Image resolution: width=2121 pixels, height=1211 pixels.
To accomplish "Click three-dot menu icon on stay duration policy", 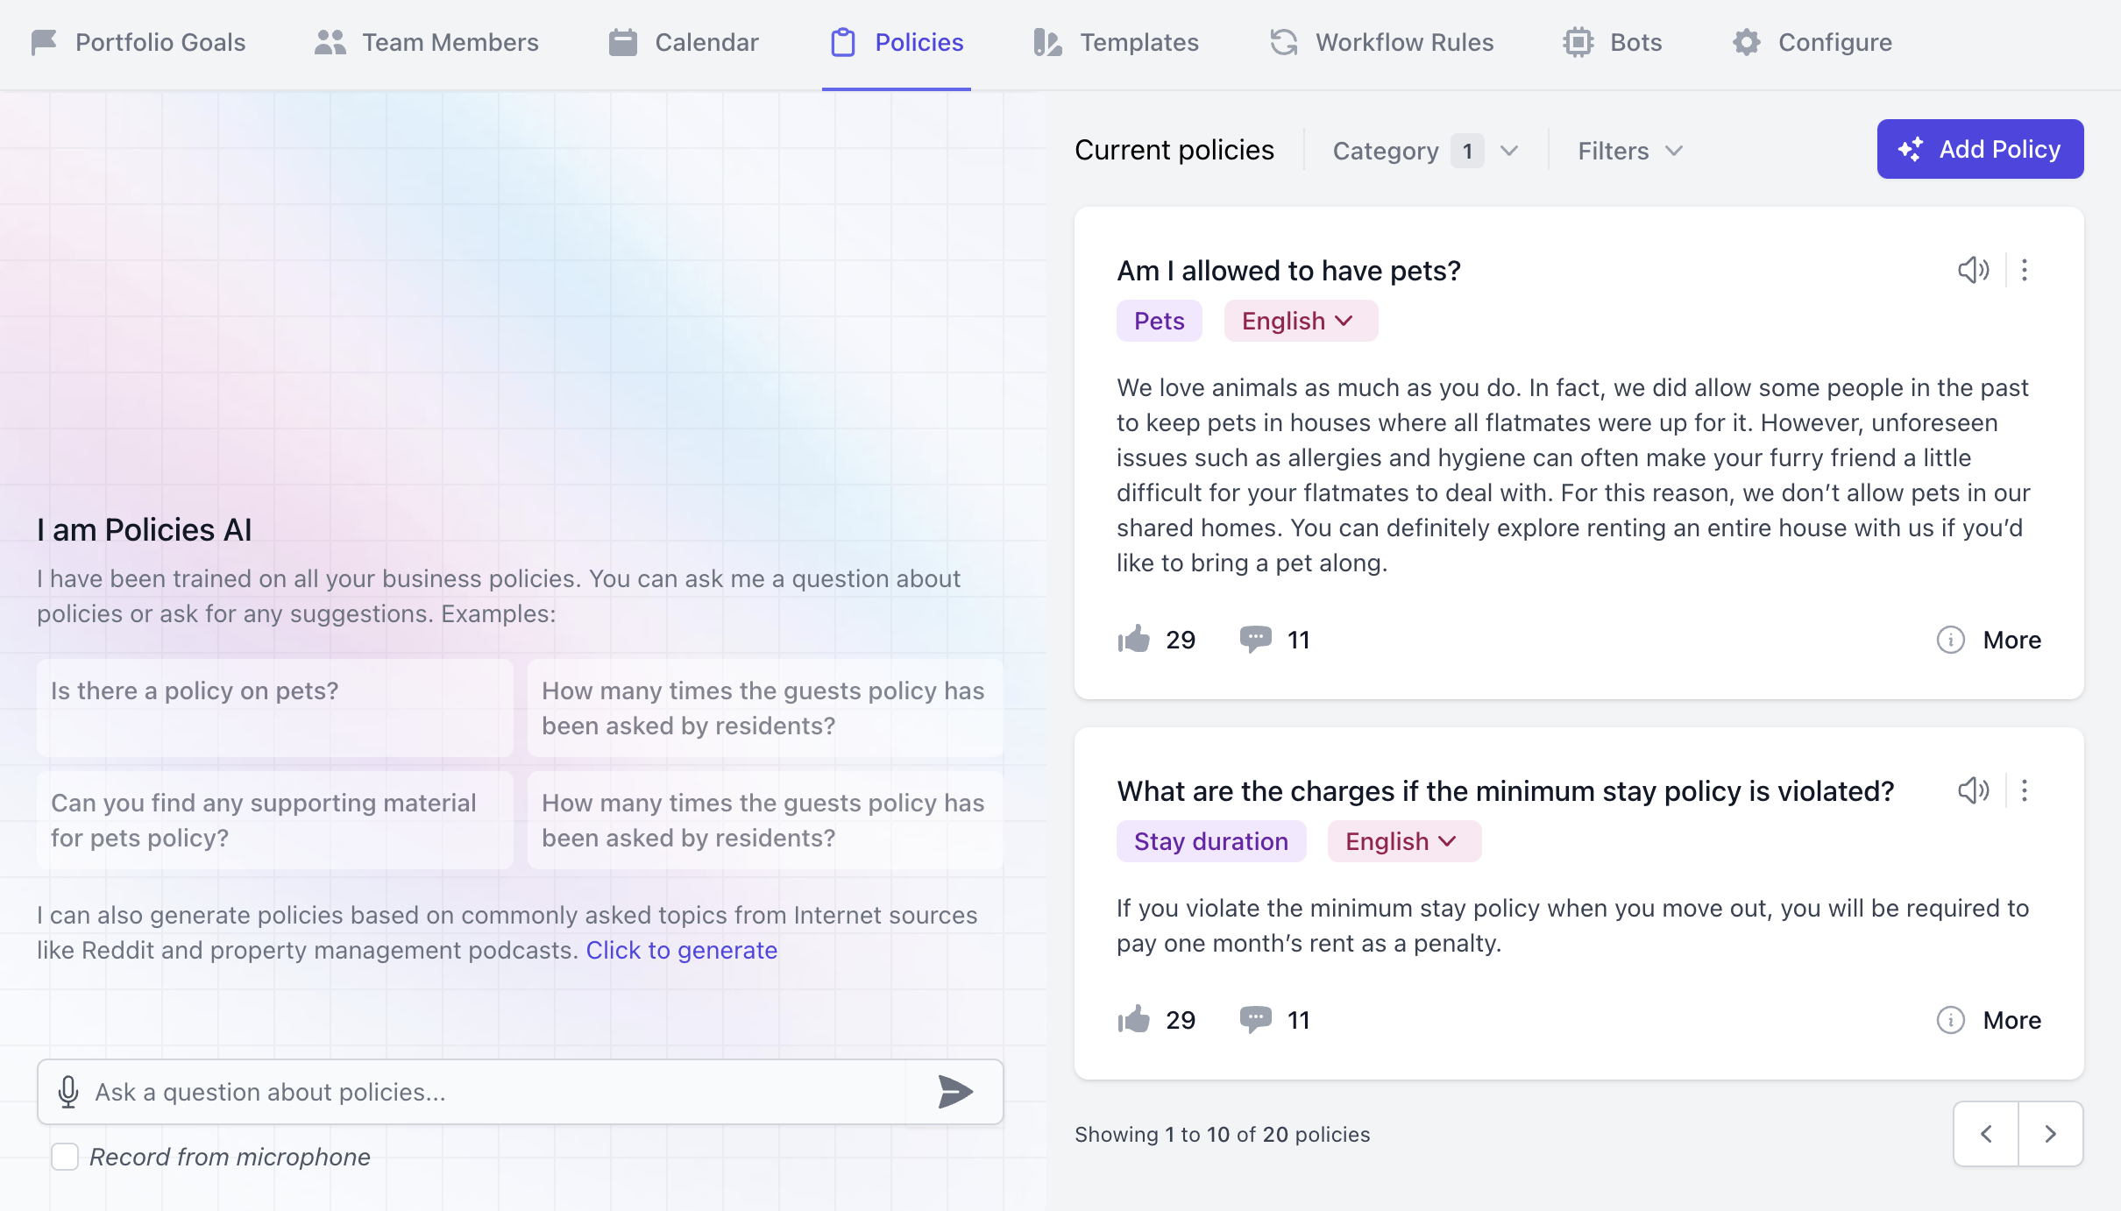I will pos(2028,790).
